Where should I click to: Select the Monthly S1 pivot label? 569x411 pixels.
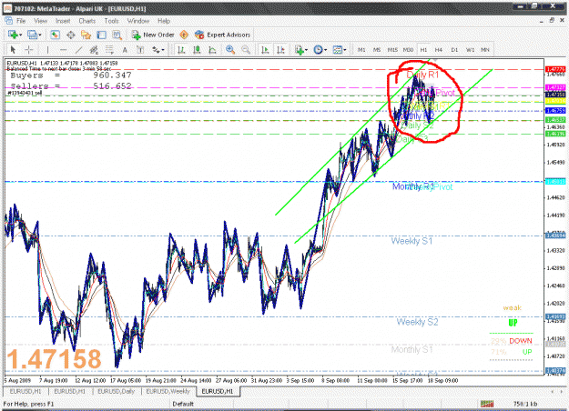coord(412,350)
